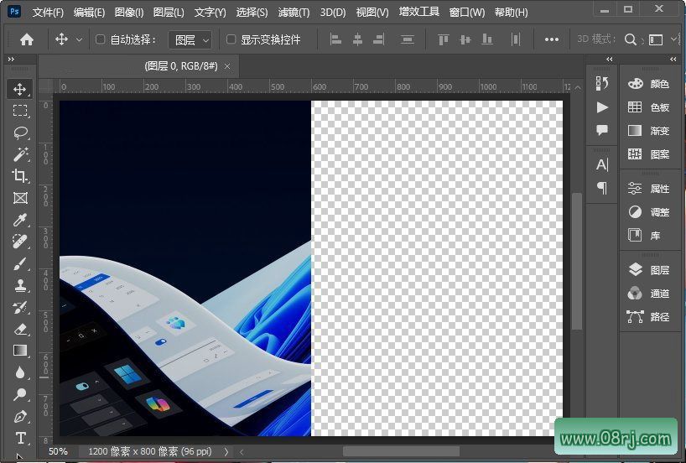Select the Move tool in toolbox
The image size is (686, 463).
[19, 89]
